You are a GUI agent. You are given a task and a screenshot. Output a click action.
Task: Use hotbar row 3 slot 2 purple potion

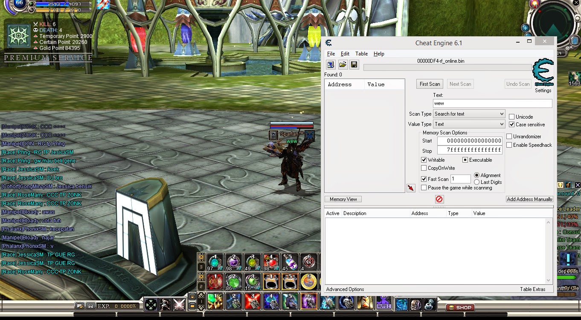point(233,262)
